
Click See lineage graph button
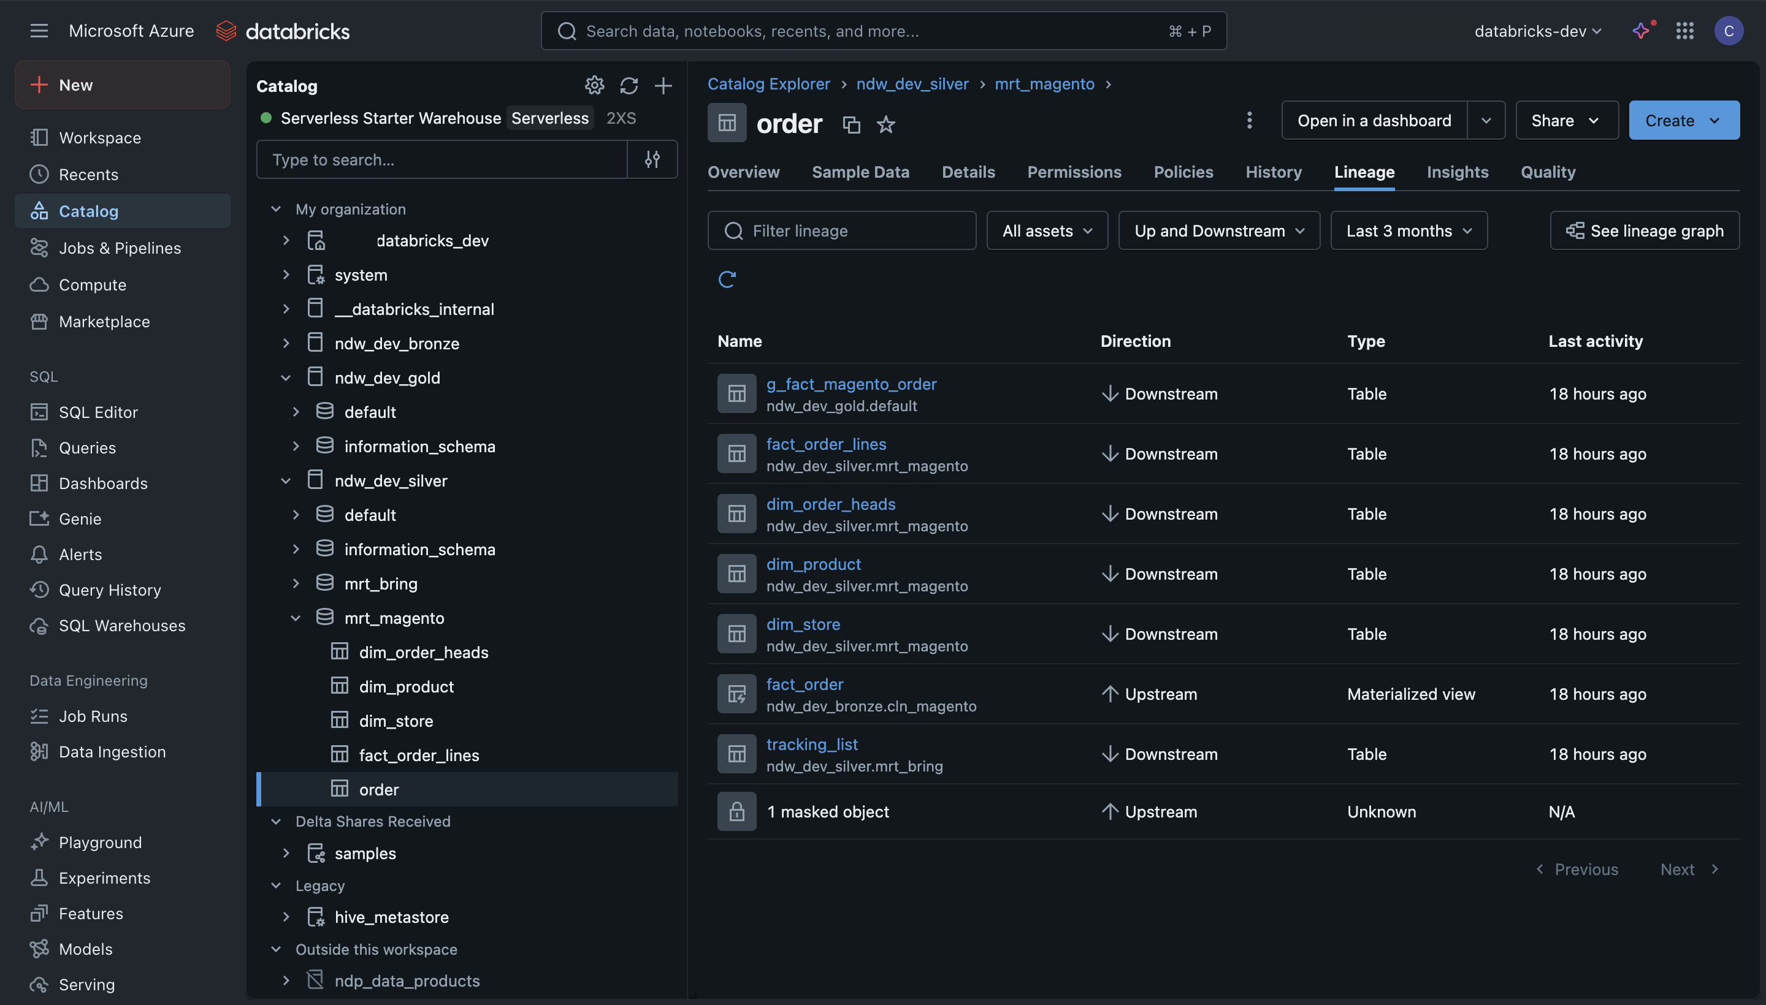point(1644,230)
